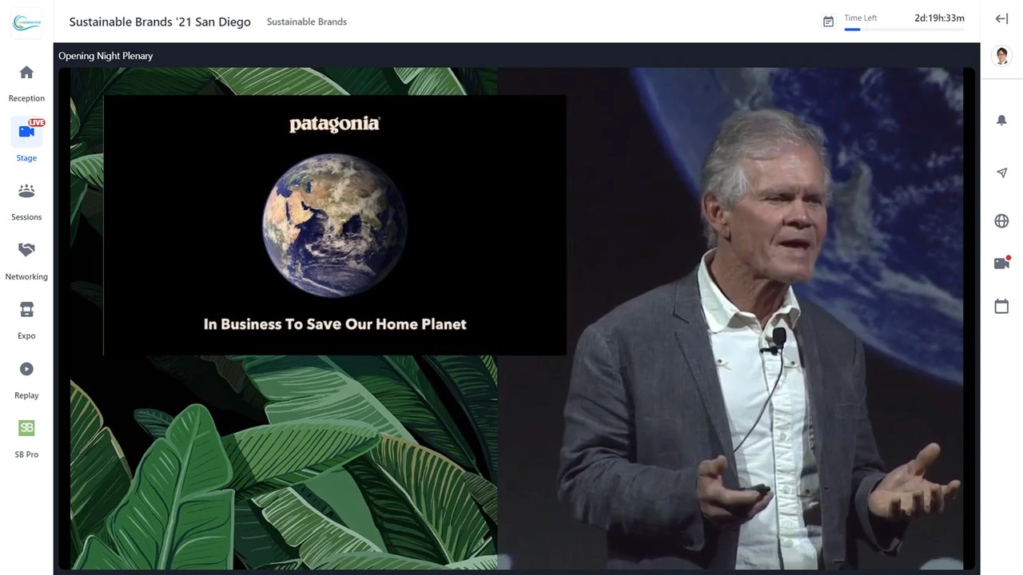
Task: Click the Opening Night Plenary session title
Action: (105, 56)
